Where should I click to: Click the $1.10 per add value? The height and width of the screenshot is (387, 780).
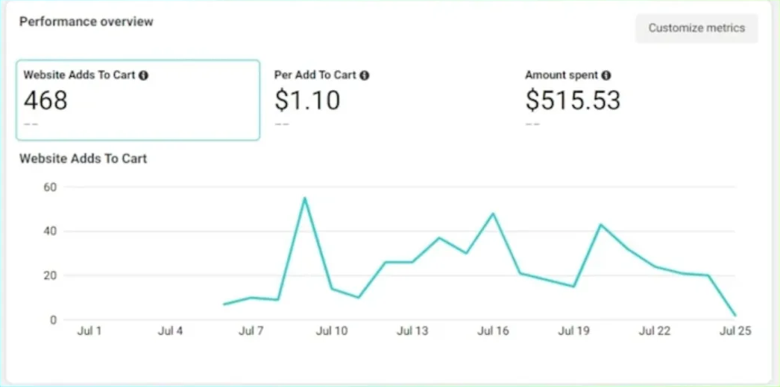click(307, 100)
